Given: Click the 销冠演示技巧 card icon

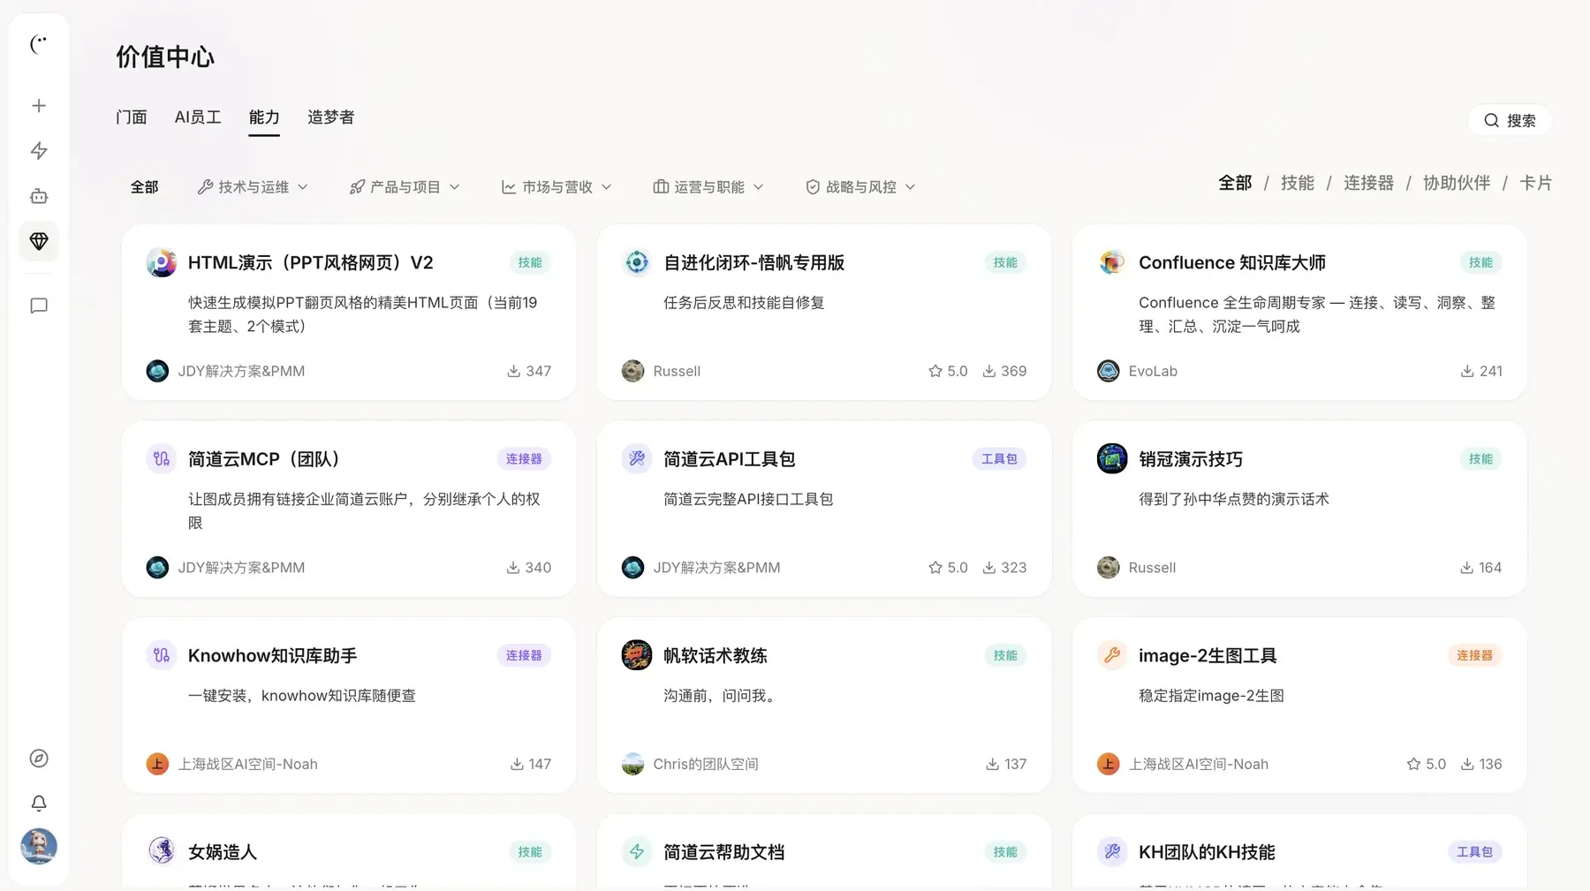Looking at the screenshot, I should click(1111, 459).
